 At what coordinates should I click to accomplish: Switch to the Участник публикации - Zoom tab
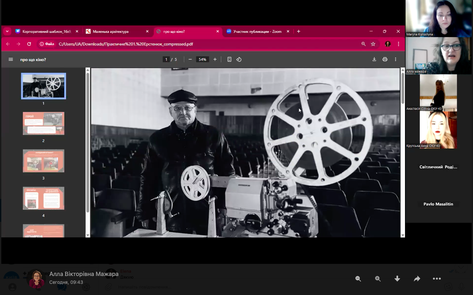(257, 31)
